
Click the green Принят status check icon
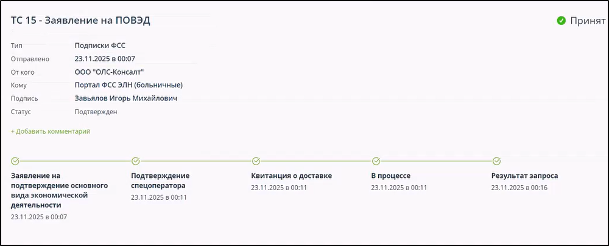561,21
